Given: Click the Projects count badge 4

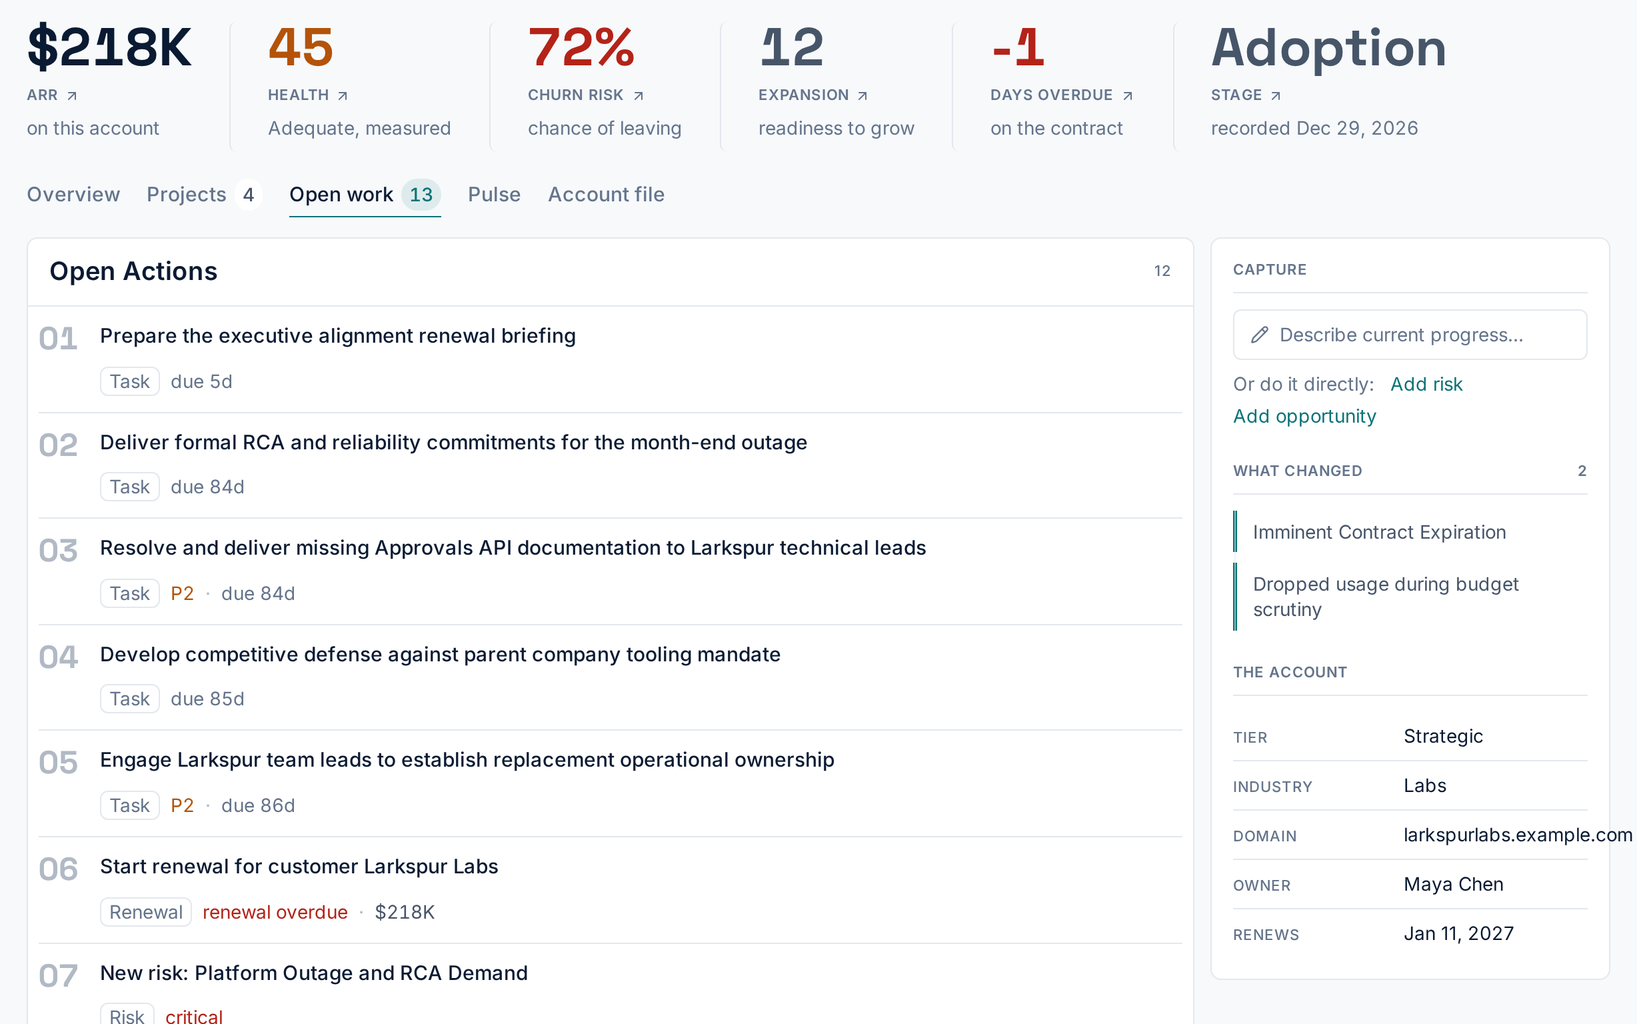Looking at the screenshot, I should tap(248, 195).
